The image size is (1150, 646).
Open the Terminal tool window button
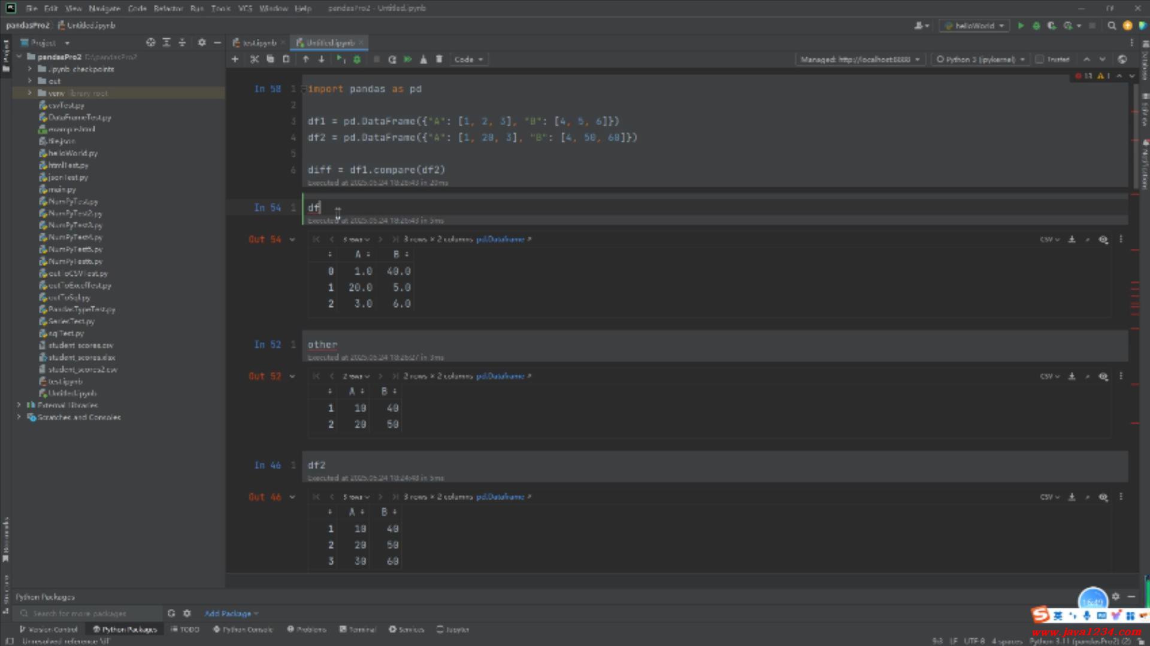[x=358, y=629]
